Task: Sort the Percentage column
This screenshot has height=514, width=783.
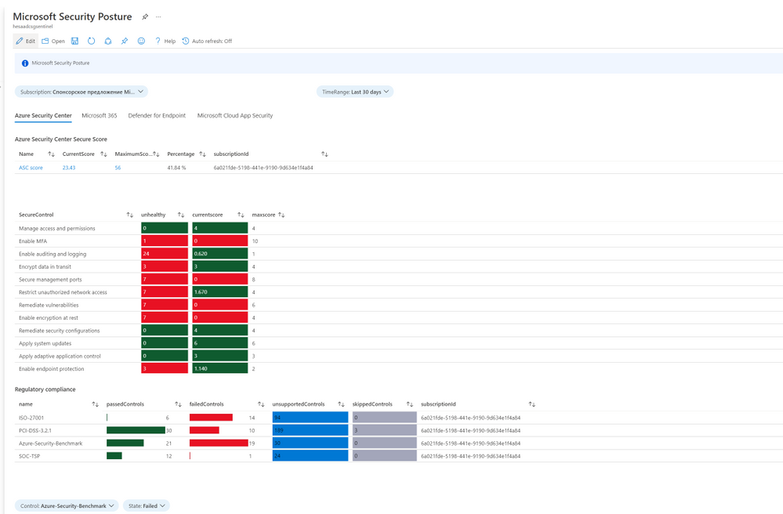Action: point(202,154)
